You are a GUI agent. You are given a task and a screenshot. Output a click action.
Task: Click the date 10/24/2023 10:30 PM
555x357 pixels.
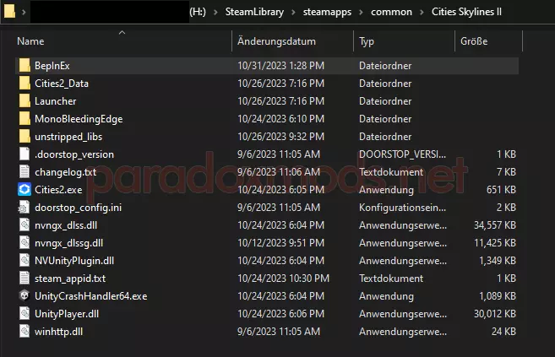283,279
